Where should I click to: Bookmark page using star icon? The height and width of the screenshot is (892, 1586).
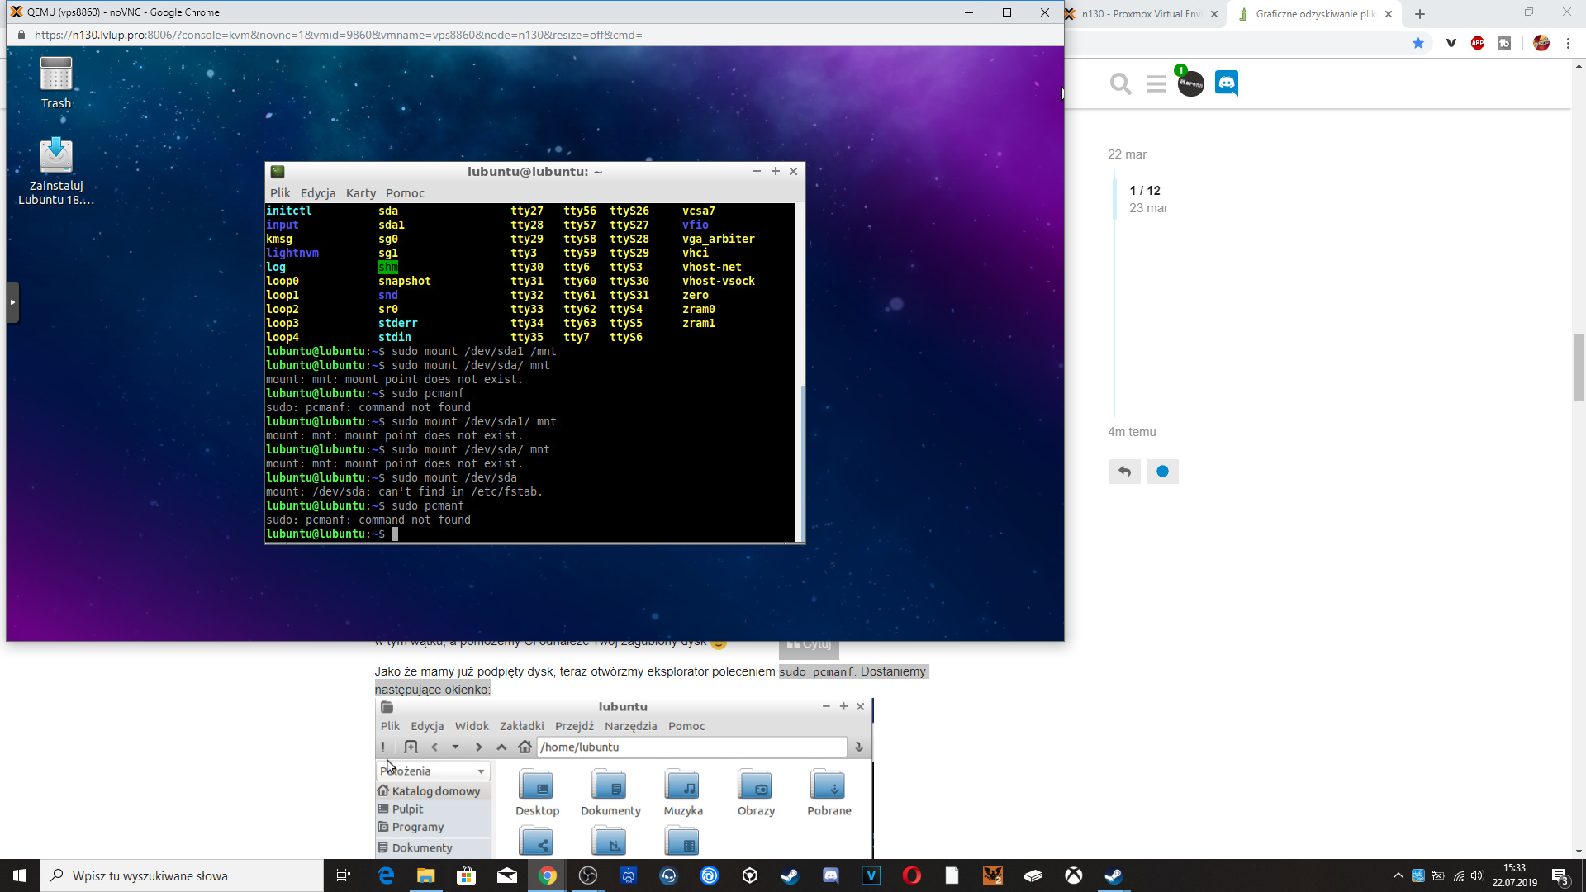pyautogui.click(x=1418, y=43)
